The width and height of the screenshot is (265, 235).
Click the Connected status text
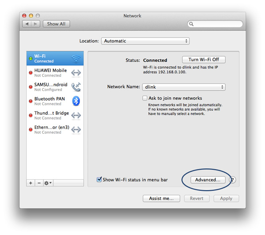point(155,60)
